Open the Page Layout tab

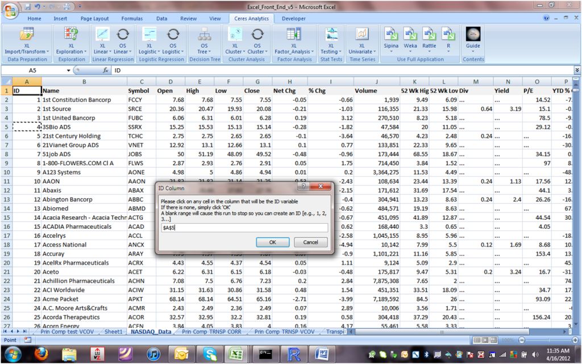(x=95, y=19)
